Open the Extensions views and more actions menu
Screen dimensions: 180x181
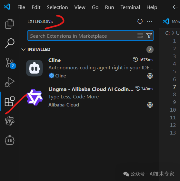[150, 21]
